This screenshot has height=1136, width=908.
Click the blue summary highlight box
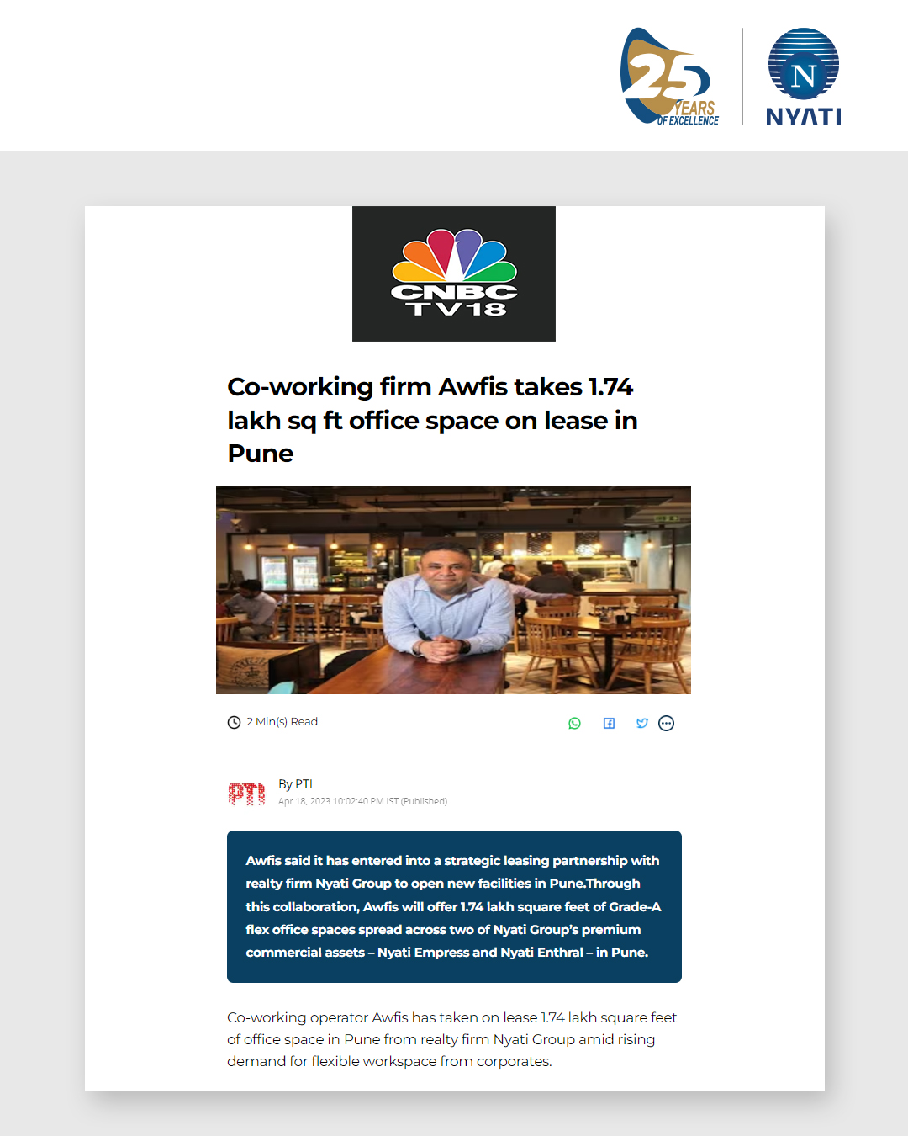tap(454, 906)
